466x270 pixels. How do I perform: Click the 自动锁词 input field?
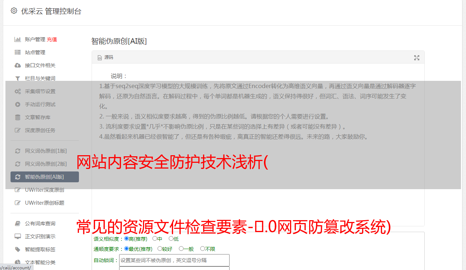coord(174,260)
